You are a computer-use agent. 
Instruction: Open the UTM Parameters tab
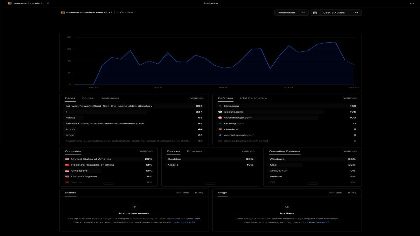(x=253, y=98)
